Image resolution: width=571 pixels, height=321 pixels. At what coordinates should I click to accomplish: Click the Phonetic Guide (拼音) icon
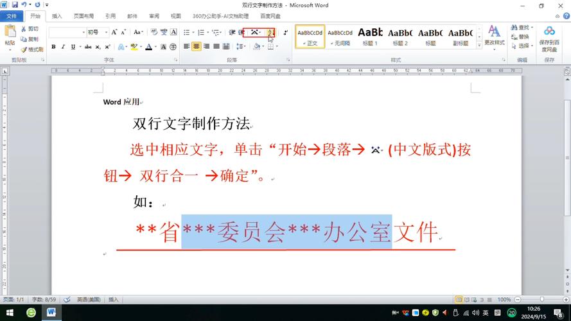tap(164, 32)
